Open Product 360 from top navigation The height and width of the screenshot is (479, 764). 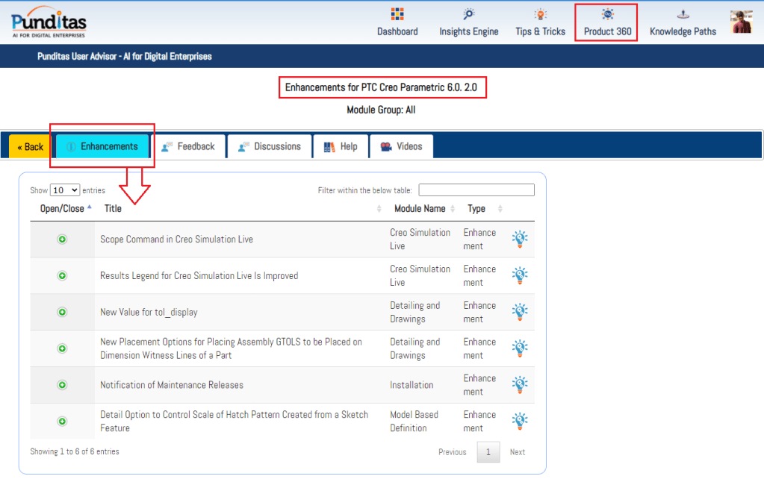[607, 22]
